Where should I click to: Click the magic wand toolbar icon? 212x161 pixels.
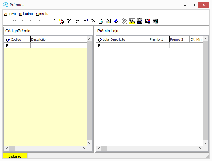93,21
